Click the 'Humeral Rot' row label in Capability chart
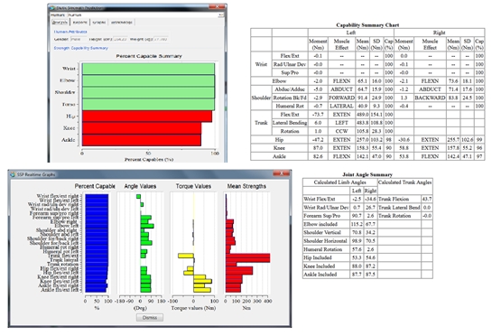Screen dimensions: 492x336 point(290,107)
